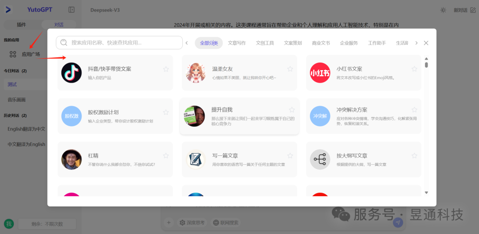The height and width of the screenshot is (234, 479).
Task: Star the 杠精 app
Action: coord(166,156)
